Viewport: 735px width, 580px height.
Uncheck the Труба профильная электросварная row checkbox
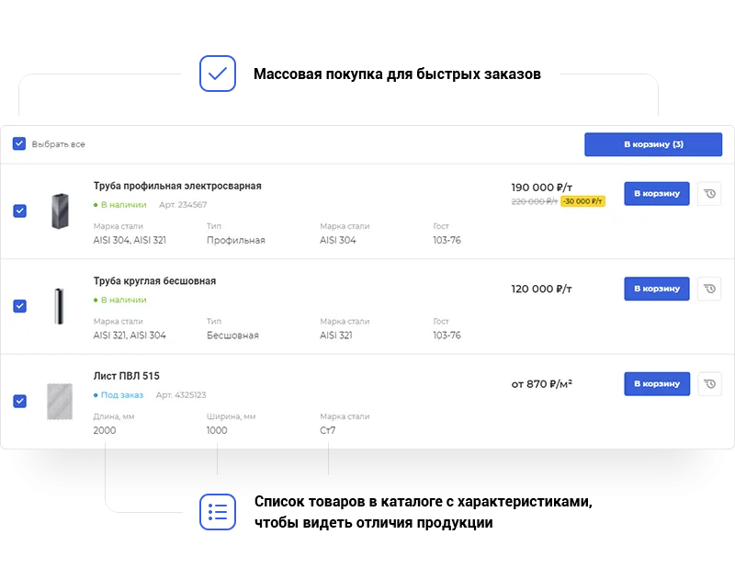tap(19, 210)
